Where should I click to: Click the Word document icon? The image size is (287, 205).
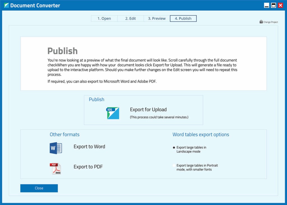pyautogui.click(x=55, y=148)
